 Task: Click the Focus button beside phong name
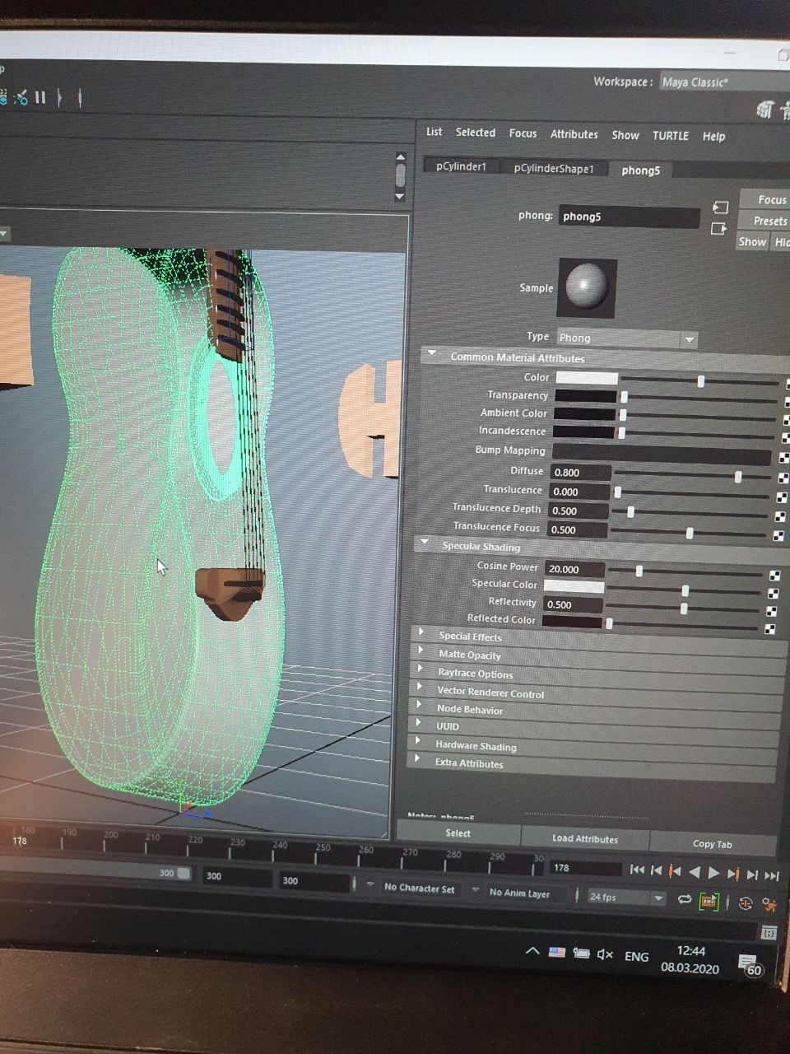tap(765, 199)
